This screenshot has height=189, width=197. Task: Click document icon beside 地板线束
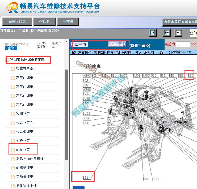[13, 141]
